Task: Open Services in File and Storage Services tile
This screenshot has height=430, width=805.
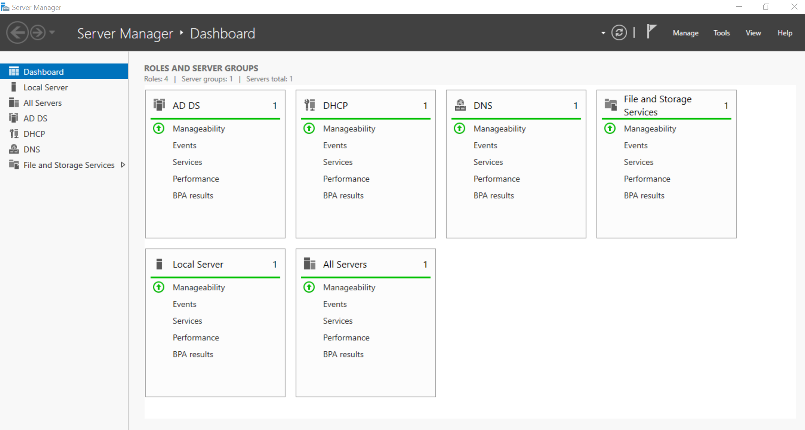Action: 638,162
